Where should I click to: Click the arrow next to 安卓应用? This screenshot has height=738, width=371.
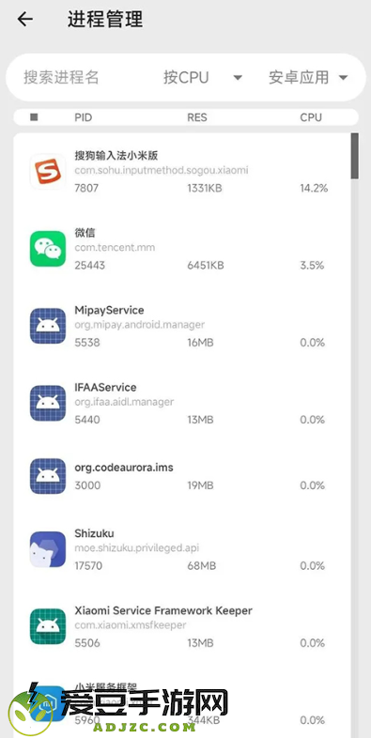343,78
